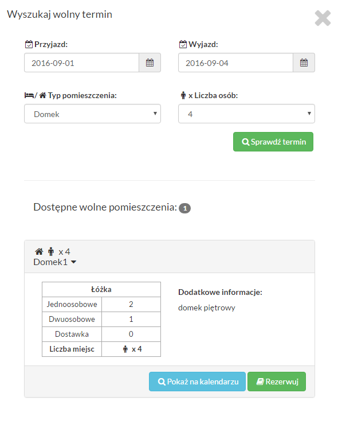Click the calendar-check icon beside Przyjazd label
Viewport: 338px width, 424px height.
[x=29, y=44]
